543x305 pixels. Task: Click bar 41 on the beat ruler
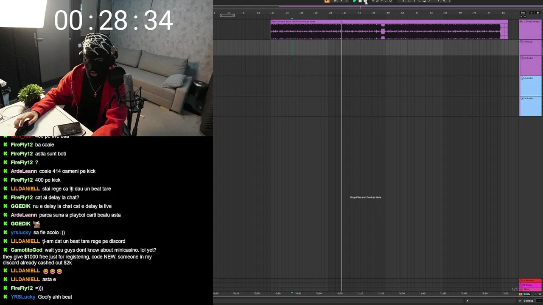click(x=359, y=13)
